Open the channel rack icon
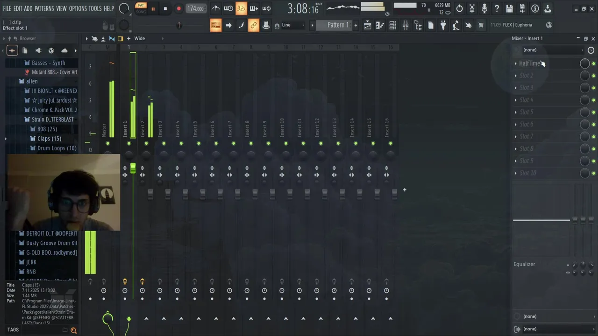 393,25
